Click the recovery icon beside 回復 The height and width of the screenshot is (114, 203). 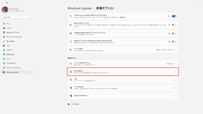71,80
